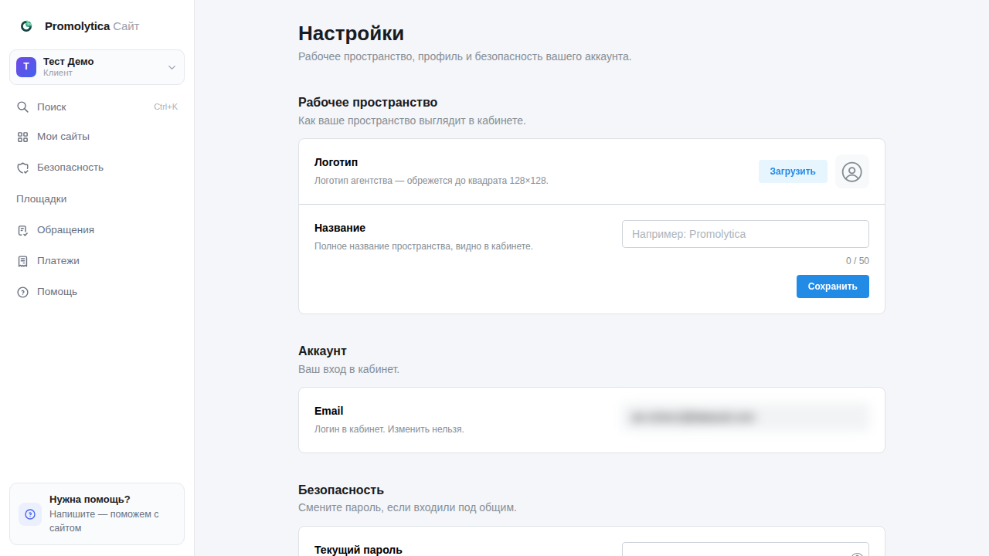Screen dimensions: 989x556
Task: Click the Обращения icon
Action: pos(22,230)
